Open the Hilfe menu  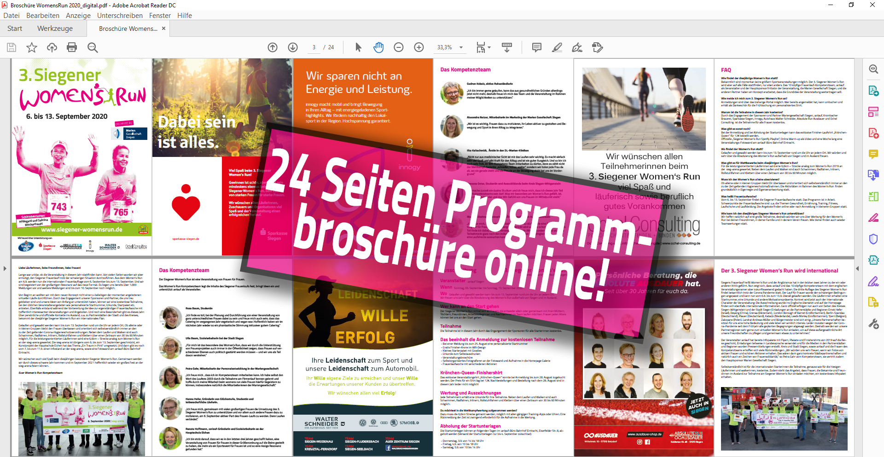(x=185, y=15)
